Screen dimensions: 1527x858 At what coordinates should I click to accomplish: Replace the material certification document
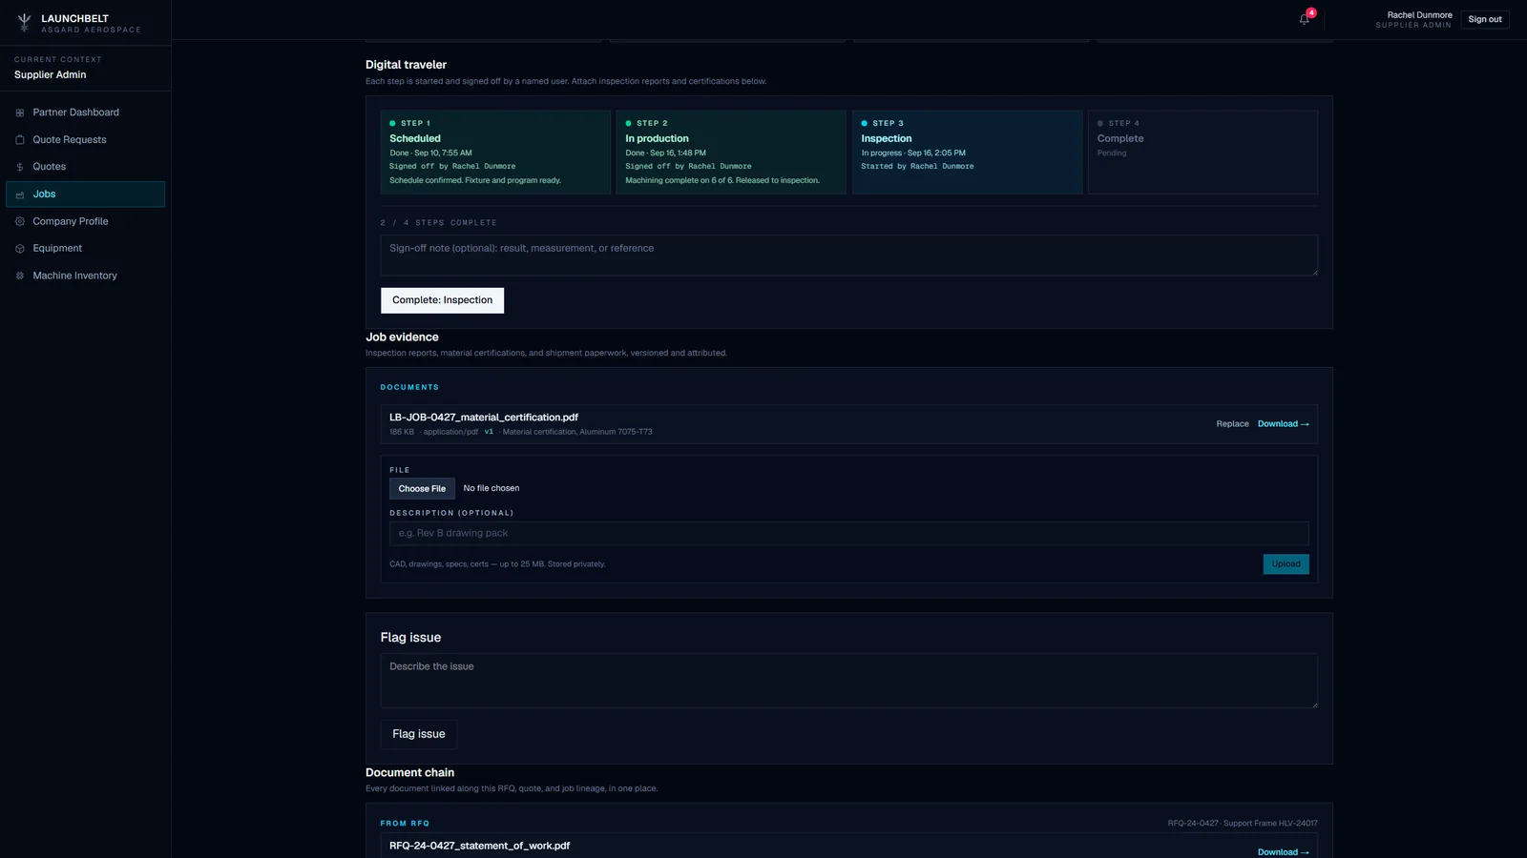(x=1232, y=424)
